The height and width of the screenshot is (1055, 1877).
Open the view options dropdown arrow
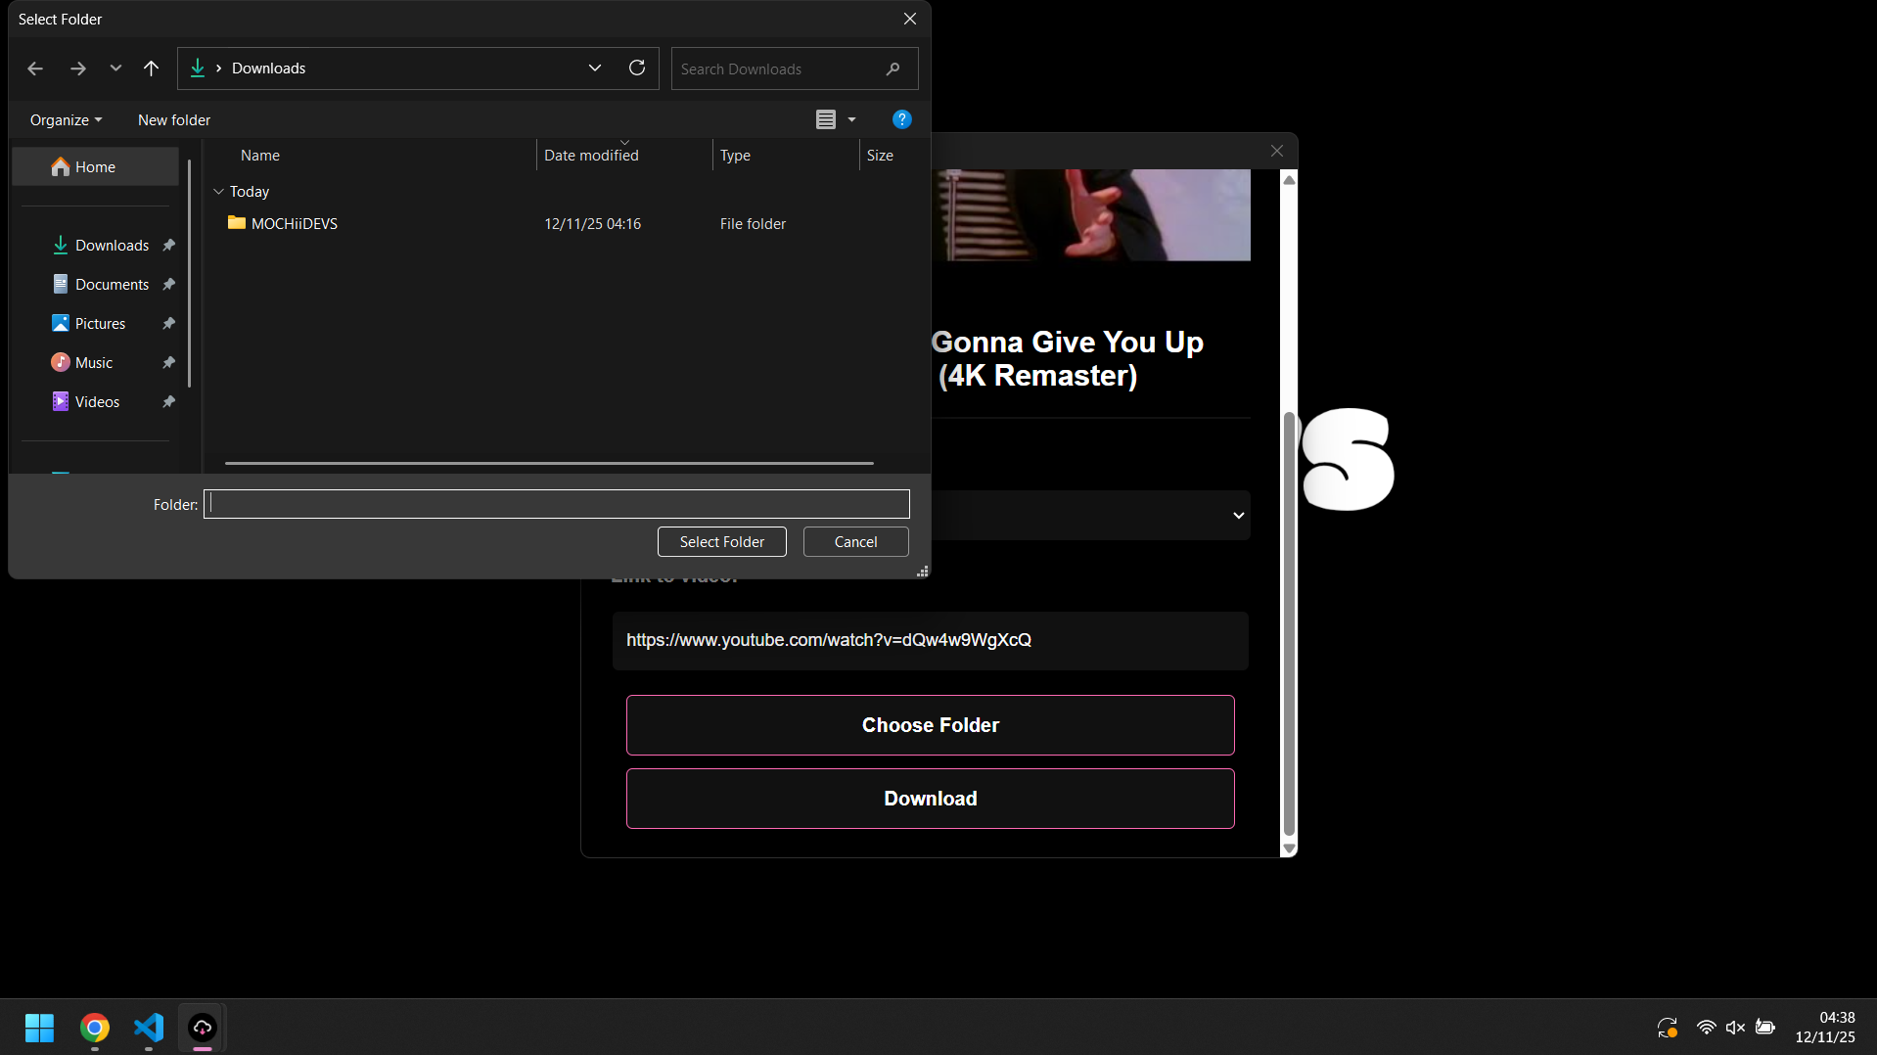[851, 119]
